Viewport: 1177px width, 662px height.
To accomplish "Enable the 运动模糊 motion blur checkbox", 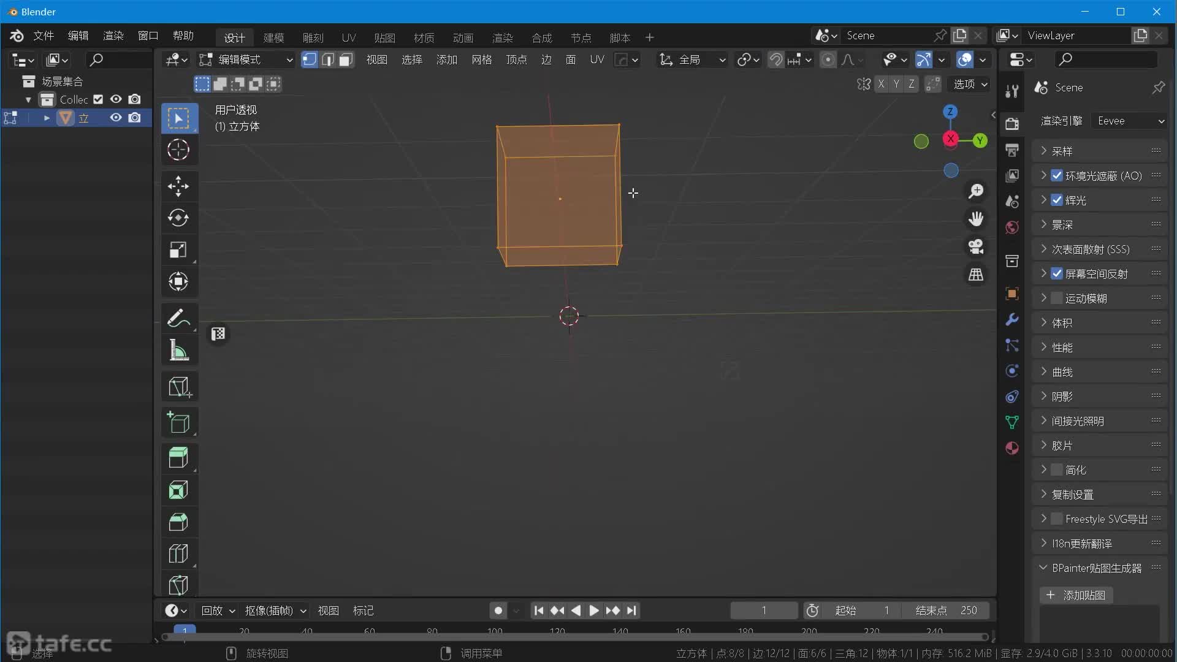I will (1057, 298).
